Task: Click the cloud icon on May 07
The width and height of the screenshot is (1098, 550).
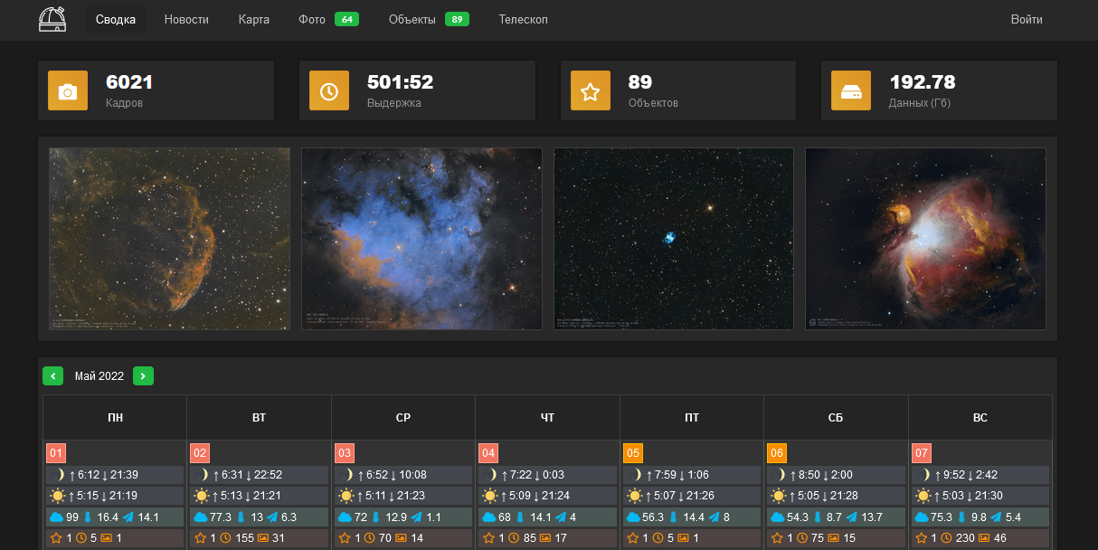Action: tap(923, 517)
